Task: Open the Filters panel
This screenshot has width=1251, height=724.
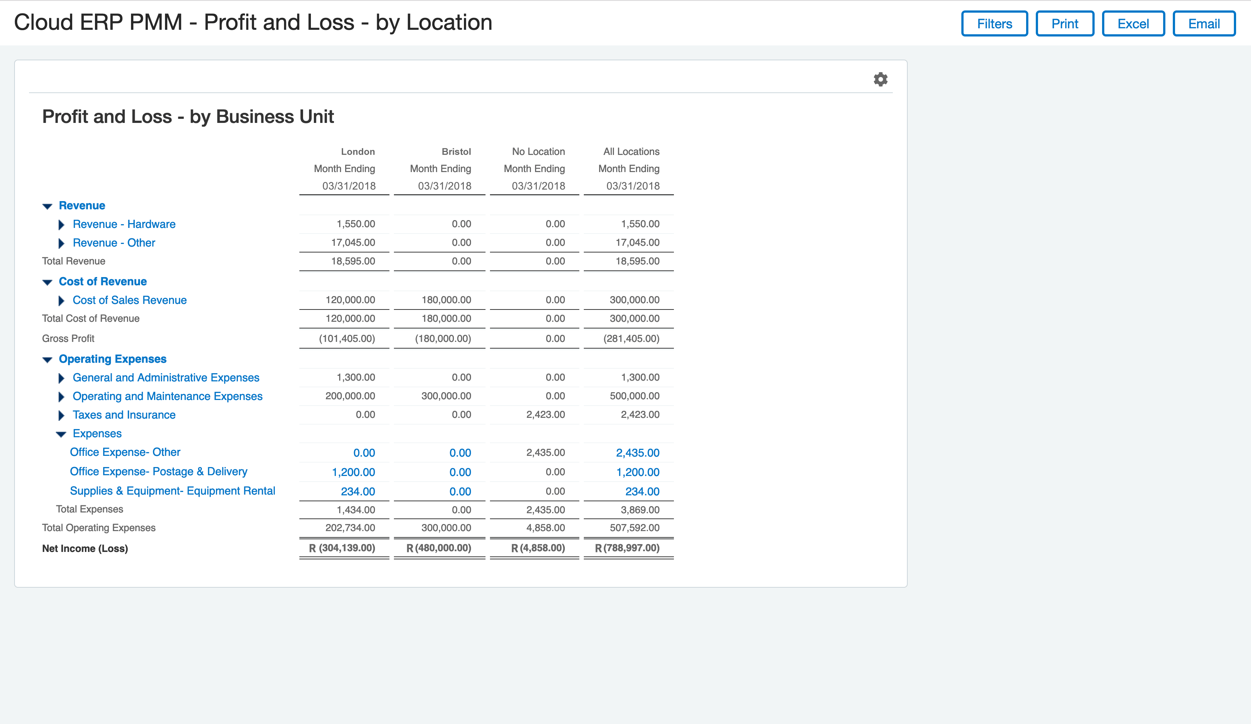Action: coord(994,24)
